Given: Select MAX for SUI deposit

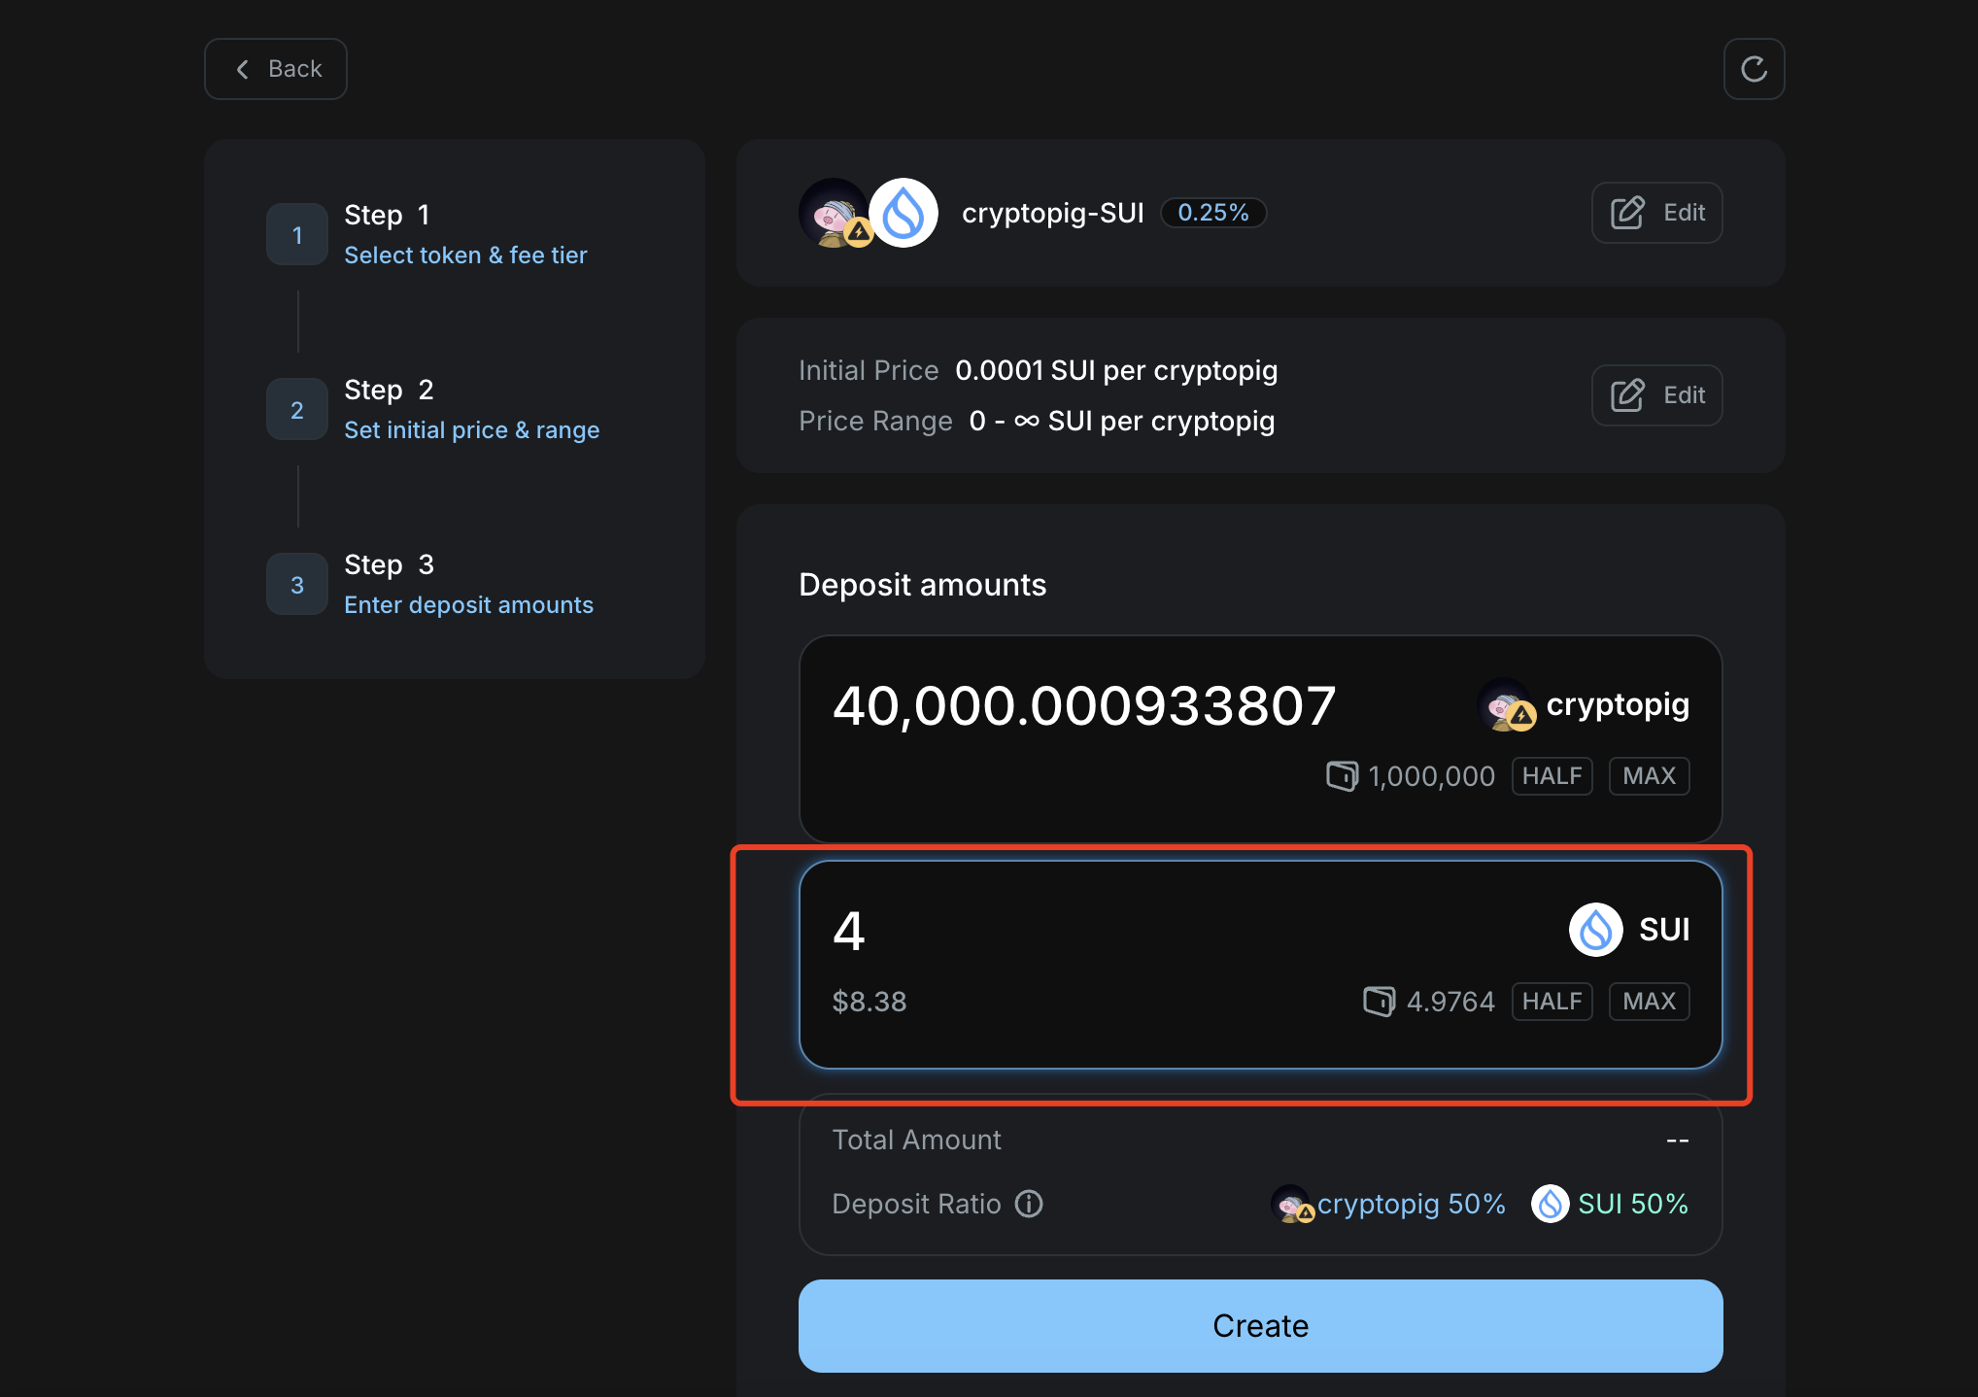Looking at the screenshot, I should 1649,1002.
